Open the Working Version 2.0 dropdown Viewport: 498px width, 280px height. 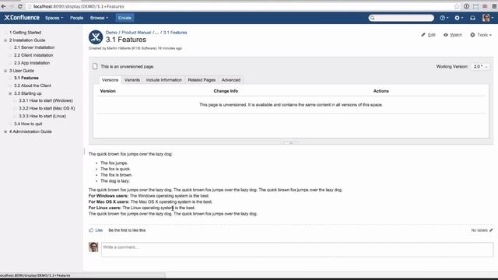click(x=481, y=67)
